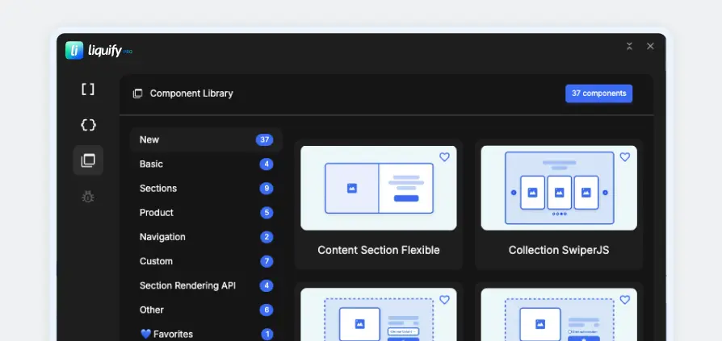Click the 37 components button
This screenshot has width=722, height=341.
pyautogui.click(x=598, y=94)
